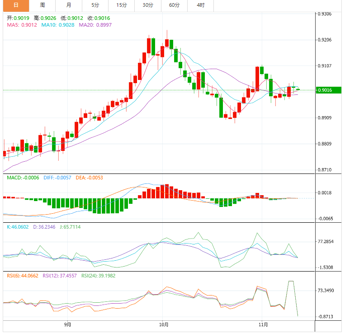Click the 10月 date axis marker
This screenshot has height=333, width=345.
pos(164,324)
